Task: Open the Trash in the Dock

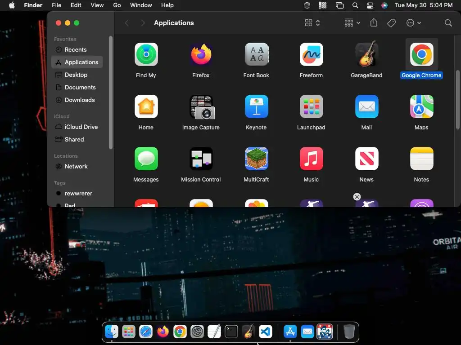Action: [x=349, y=332]
